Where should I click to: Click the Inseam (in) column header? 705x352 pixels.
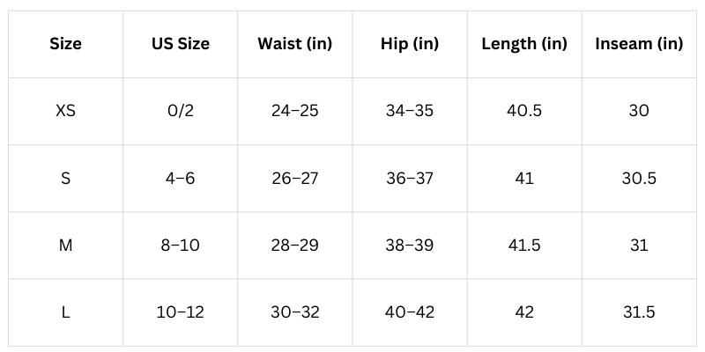click(639, 44)
